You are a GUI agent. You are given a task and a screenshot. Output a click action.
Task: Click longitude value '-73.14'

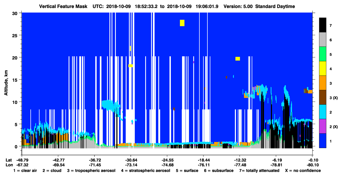(x=131, y=165)
